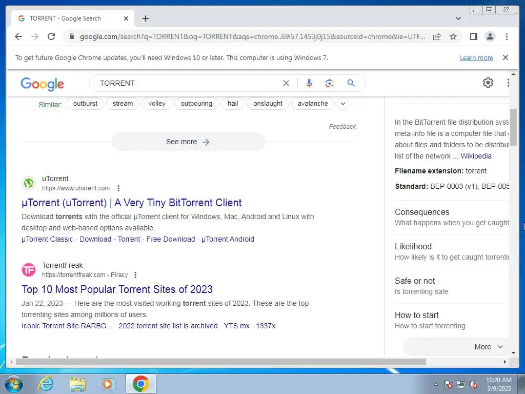Image resolution: width=525 pixels, height=394 pixels.
Task: Click the TorrentFreak favicon icon
Action: [29, 270]
